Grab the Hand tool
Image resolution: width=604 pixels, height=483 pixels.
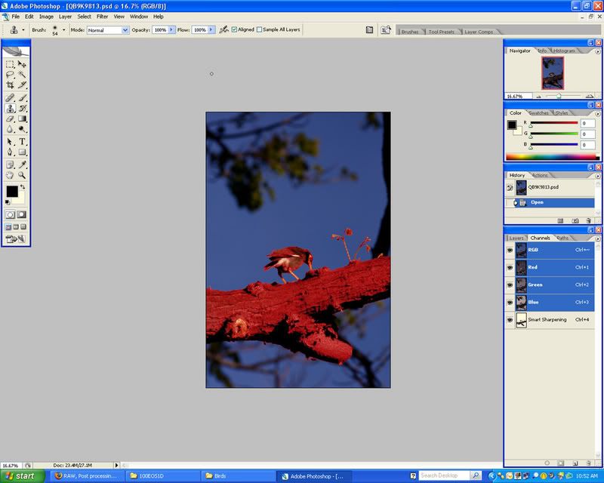(9, 175)
